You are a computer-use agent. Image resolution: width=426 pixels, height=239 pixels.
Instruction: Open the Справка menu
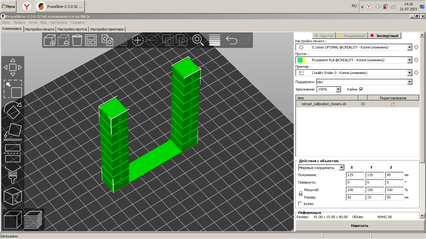click(77, 22)
